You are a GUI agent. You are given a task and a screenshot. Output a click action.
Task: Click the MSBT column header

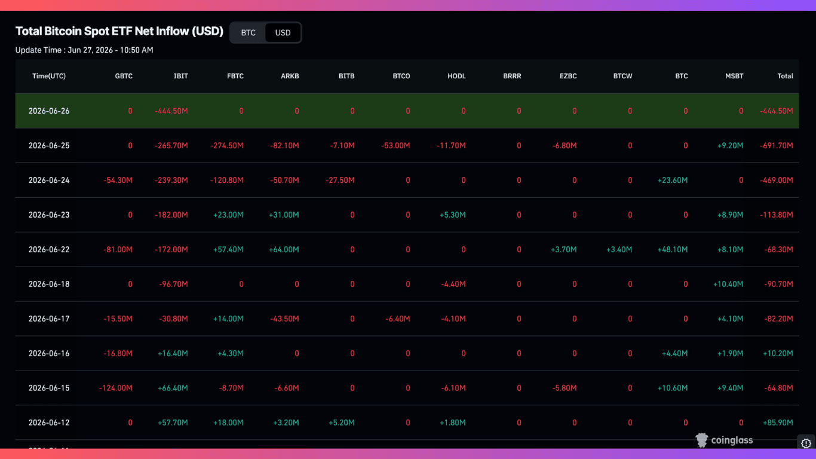click(x=734, y=76)
